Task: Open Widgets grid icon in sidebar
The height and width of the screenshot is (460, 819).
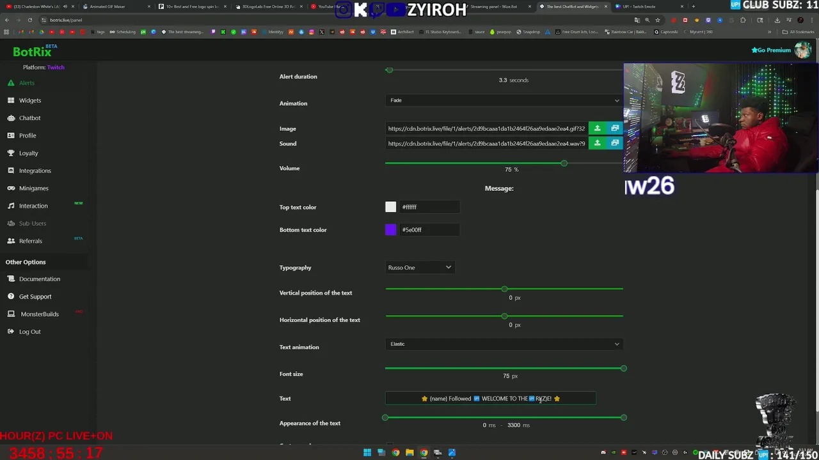Action: [11, 100]
